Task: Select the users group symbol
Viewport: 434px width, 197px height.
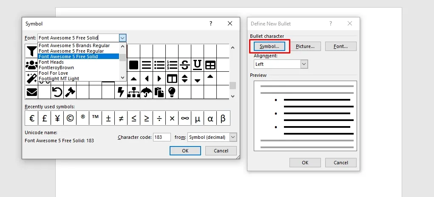Action: (x=31, y=65)
